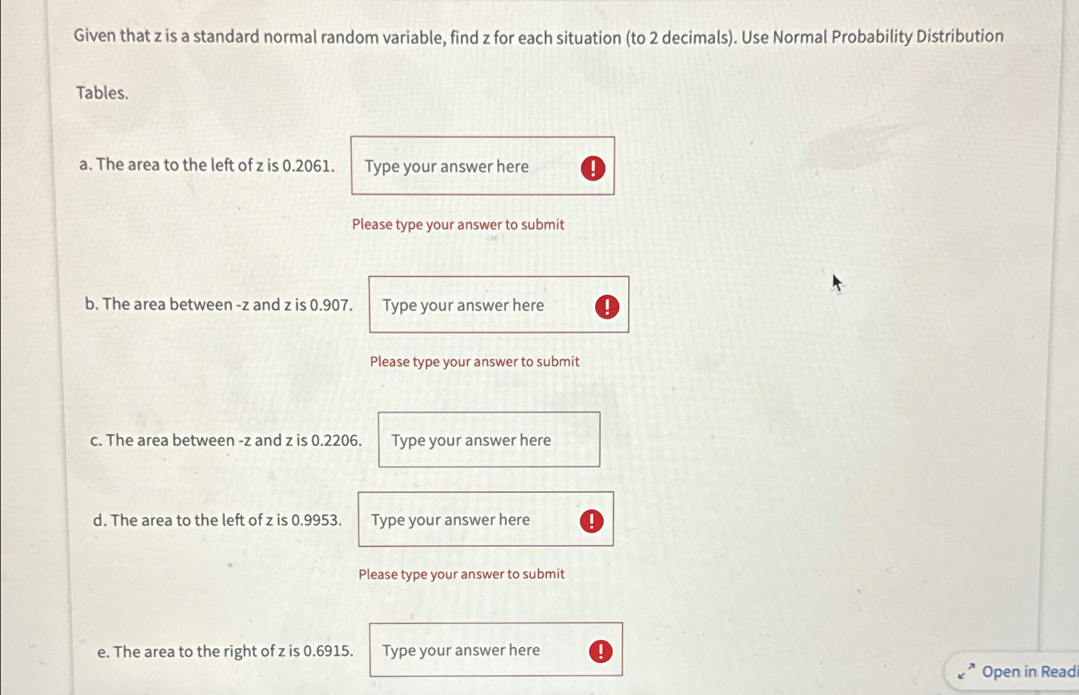Click the warning badge inside the 0.907 answer field
This screenshot has width=1079, height=695.
tap(606, 306)
